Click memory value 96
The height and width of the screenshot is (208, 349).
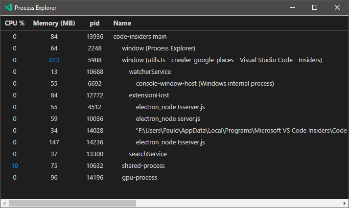point(54,178)
